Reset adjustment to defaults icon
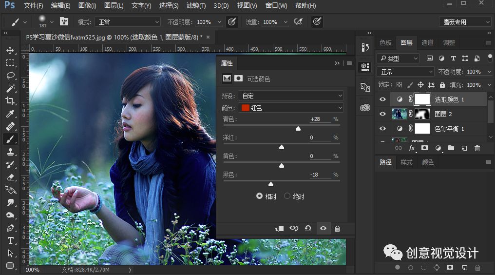The image size is (495, 275). click(308, 228)
